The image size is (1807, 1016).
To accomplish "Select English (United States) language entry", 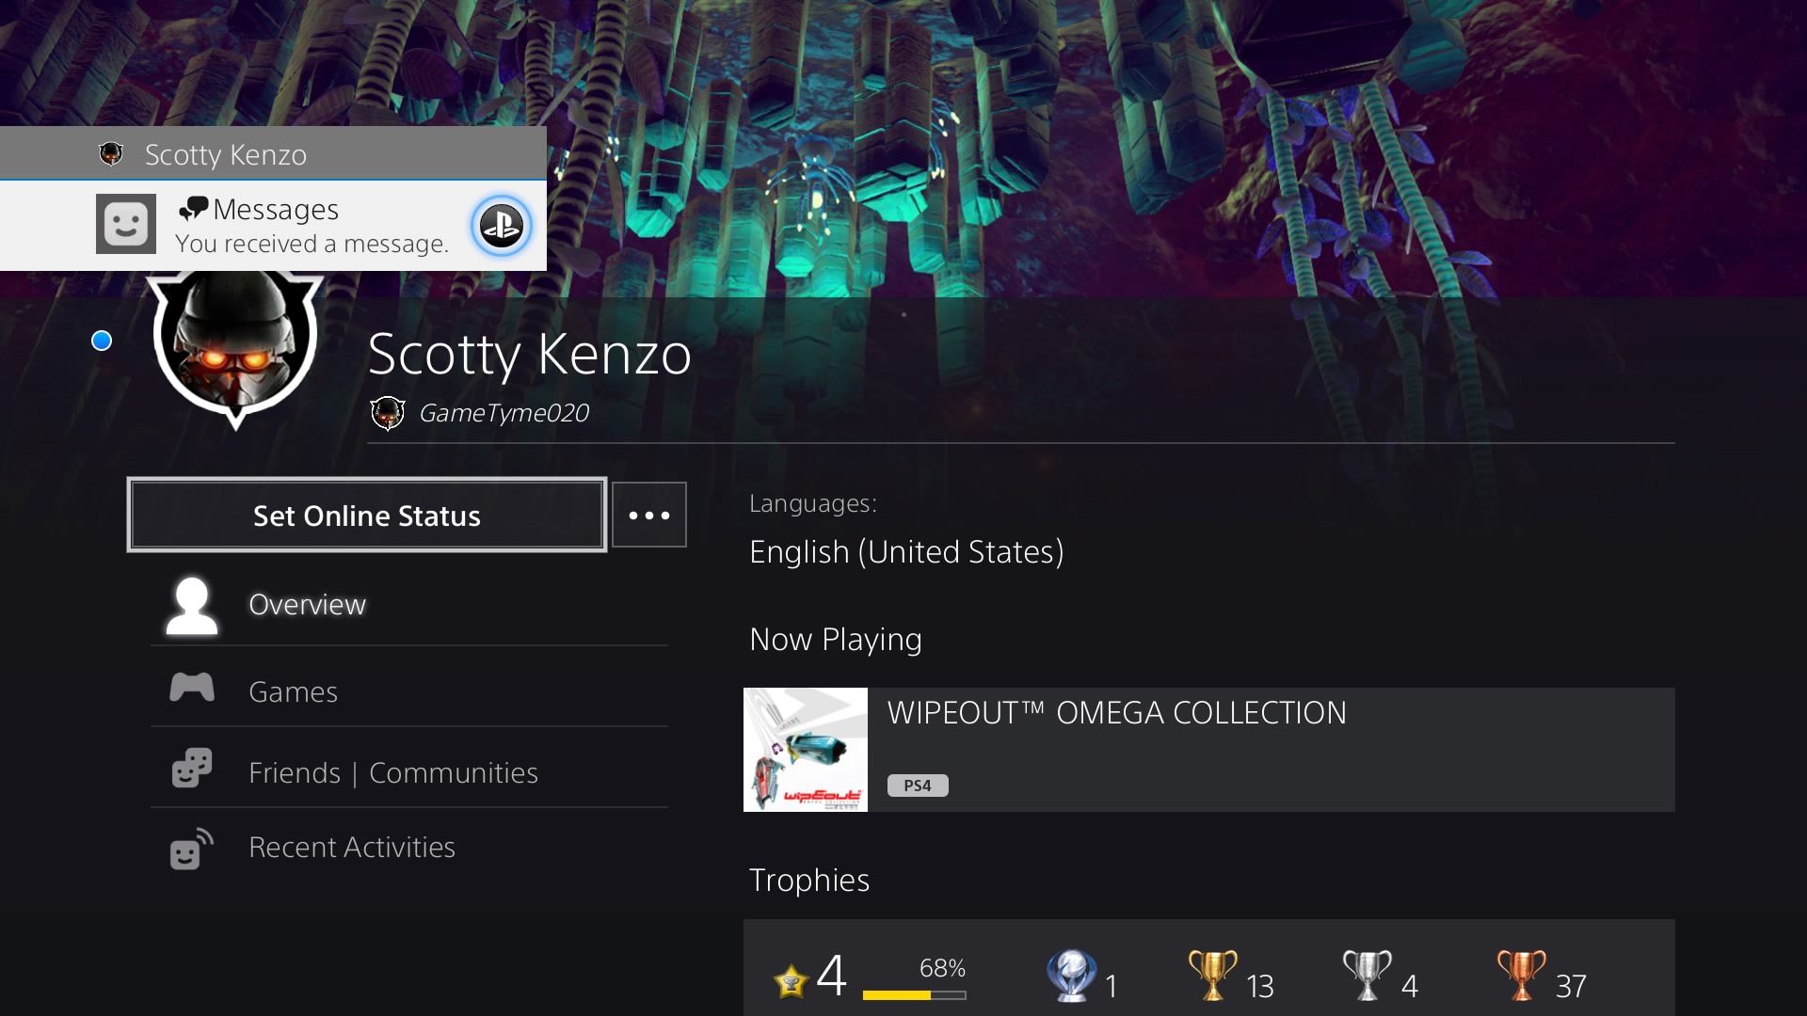I will coord(906,552).
